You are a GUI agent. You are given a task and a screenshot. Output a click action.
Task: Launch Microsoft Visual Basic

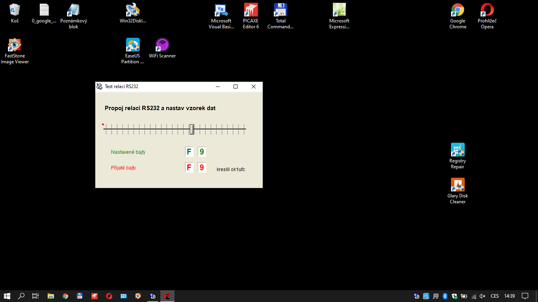pyautogui.click(x=221, y=10)
